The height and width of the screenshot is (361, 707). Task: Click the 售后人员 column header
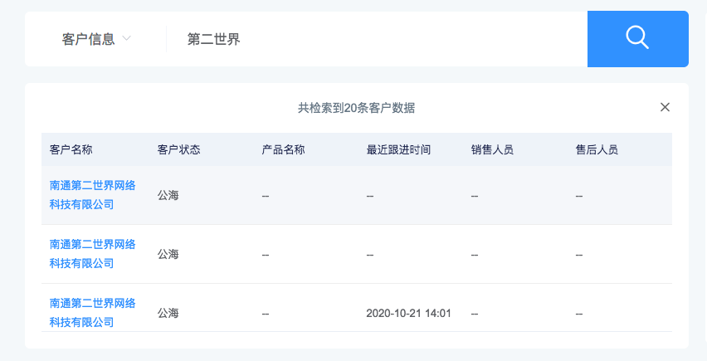[597, 149]
